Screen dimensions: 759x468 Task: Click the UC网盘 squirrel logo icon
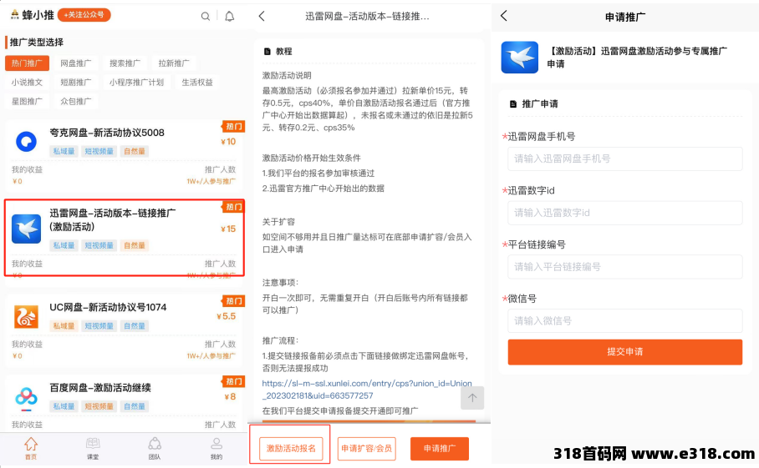coord(26,316)
